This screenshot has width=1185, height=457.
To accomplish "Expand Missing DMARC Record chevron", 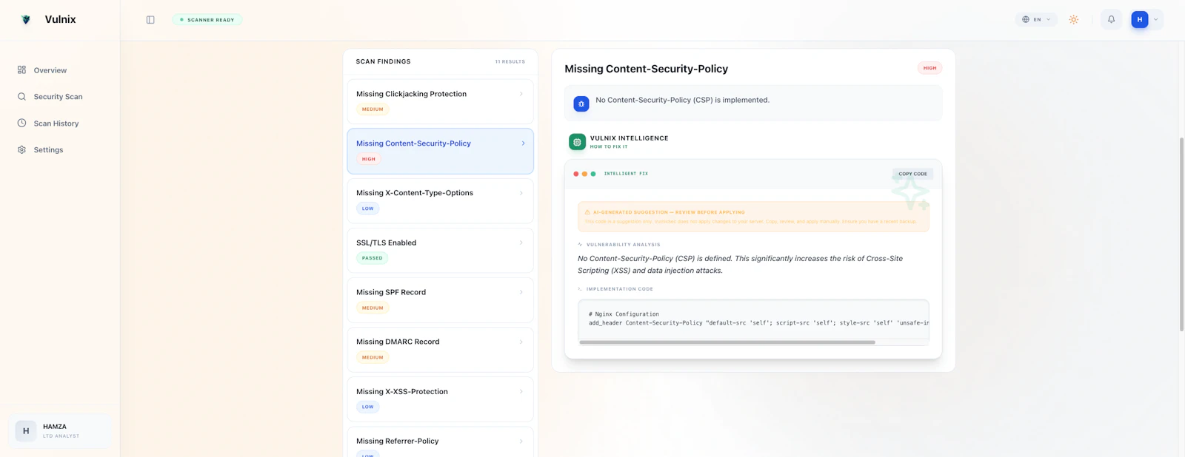I will click(521, 342).
